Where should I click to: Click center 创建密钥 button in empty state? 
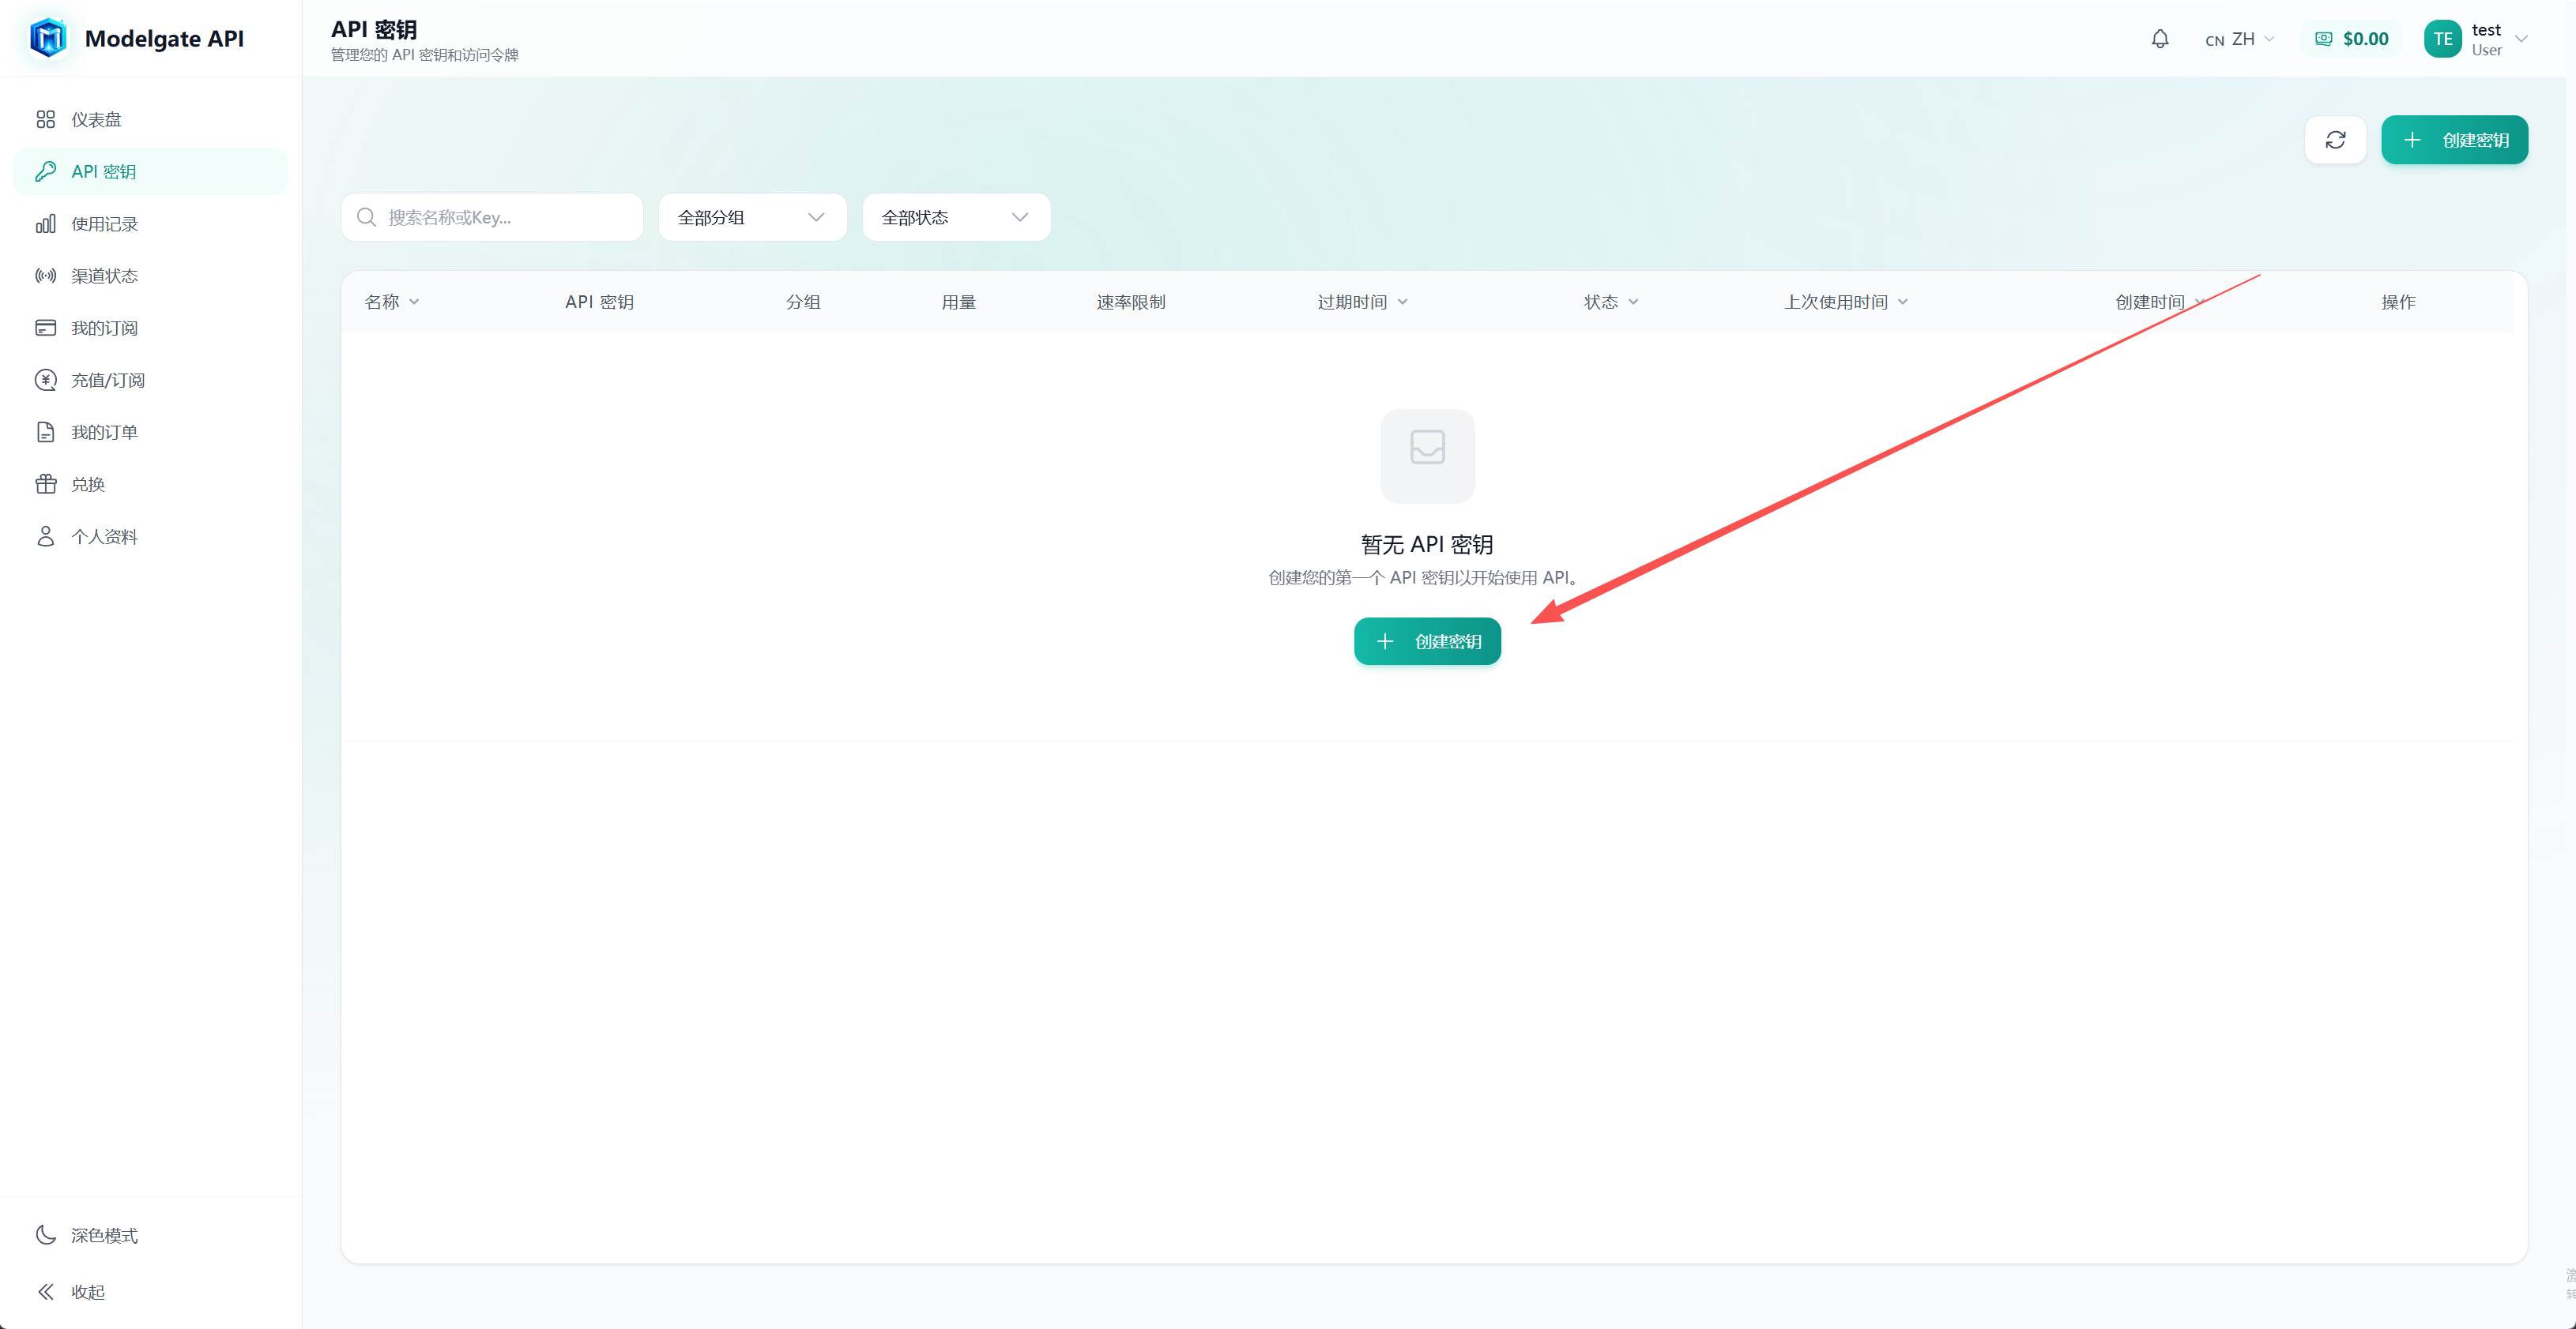click(x=1427, y=641)
